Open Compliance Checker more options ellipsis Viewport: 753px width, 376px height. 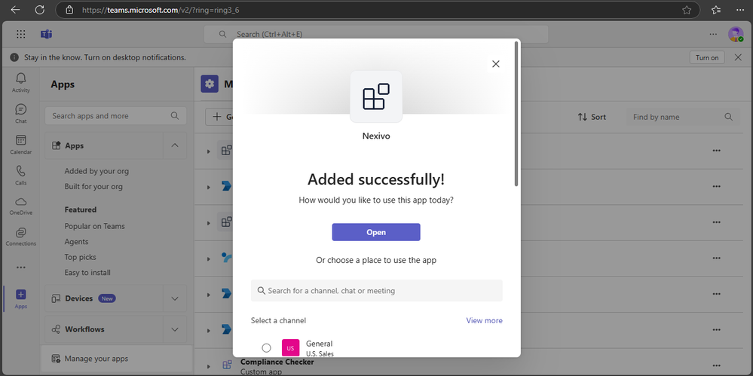point(717,366)
